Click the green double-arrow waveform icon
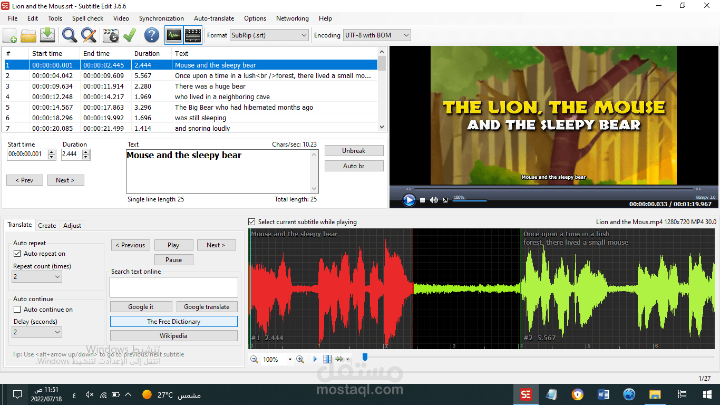This screenshot has height=405, width=720. pos(339,359)
